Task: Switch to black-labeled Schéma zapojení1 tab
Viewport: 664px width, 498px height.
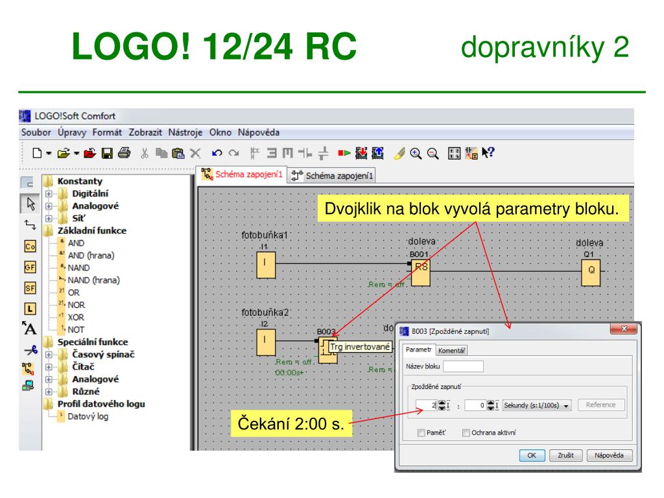Action: (x=333, y=175)
